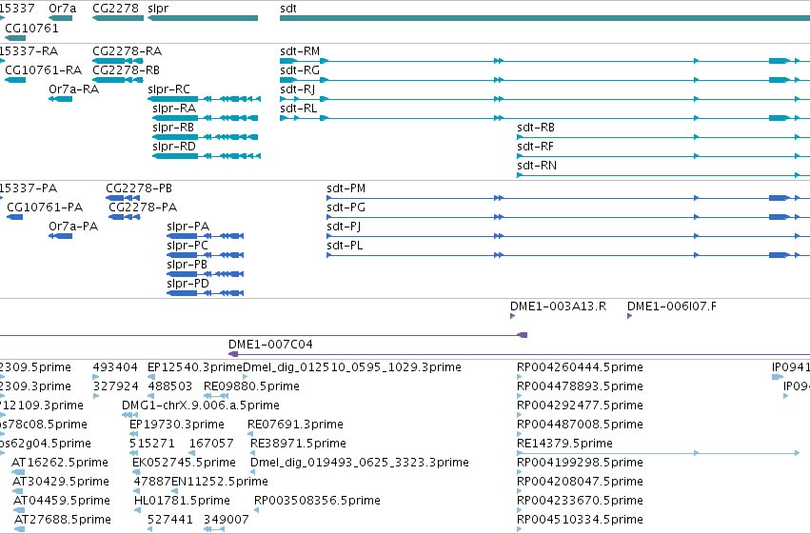Click the CG10761 gene label
810x534 pixels.
(x=31, y=28)
